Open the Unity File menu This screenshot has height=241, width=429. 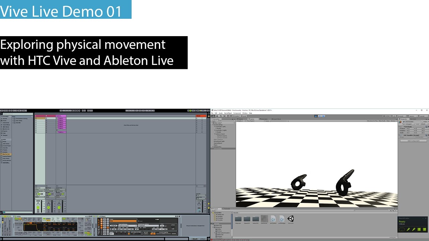212,113
